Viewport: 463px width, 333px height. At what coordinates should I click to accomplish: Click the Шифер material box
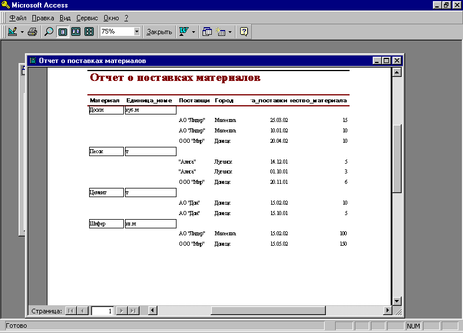106,224
